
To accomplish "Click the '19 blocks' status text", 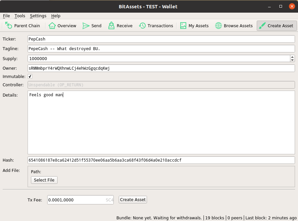I will click(x=215, y=218).
